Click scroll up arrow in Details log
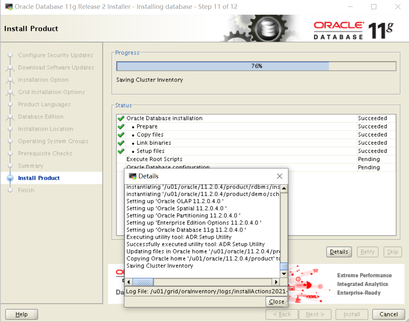This screenshot has height=322, width=409. coord(284,188)
